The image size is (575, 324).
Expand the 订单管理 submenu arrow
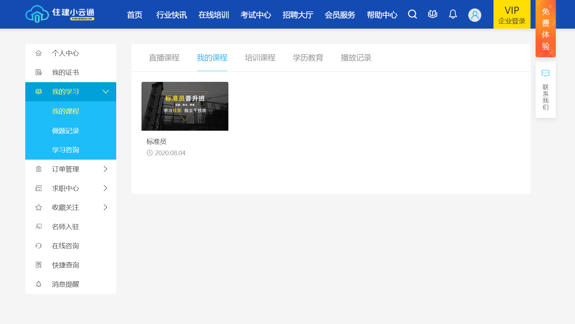[x=105, y=169]
